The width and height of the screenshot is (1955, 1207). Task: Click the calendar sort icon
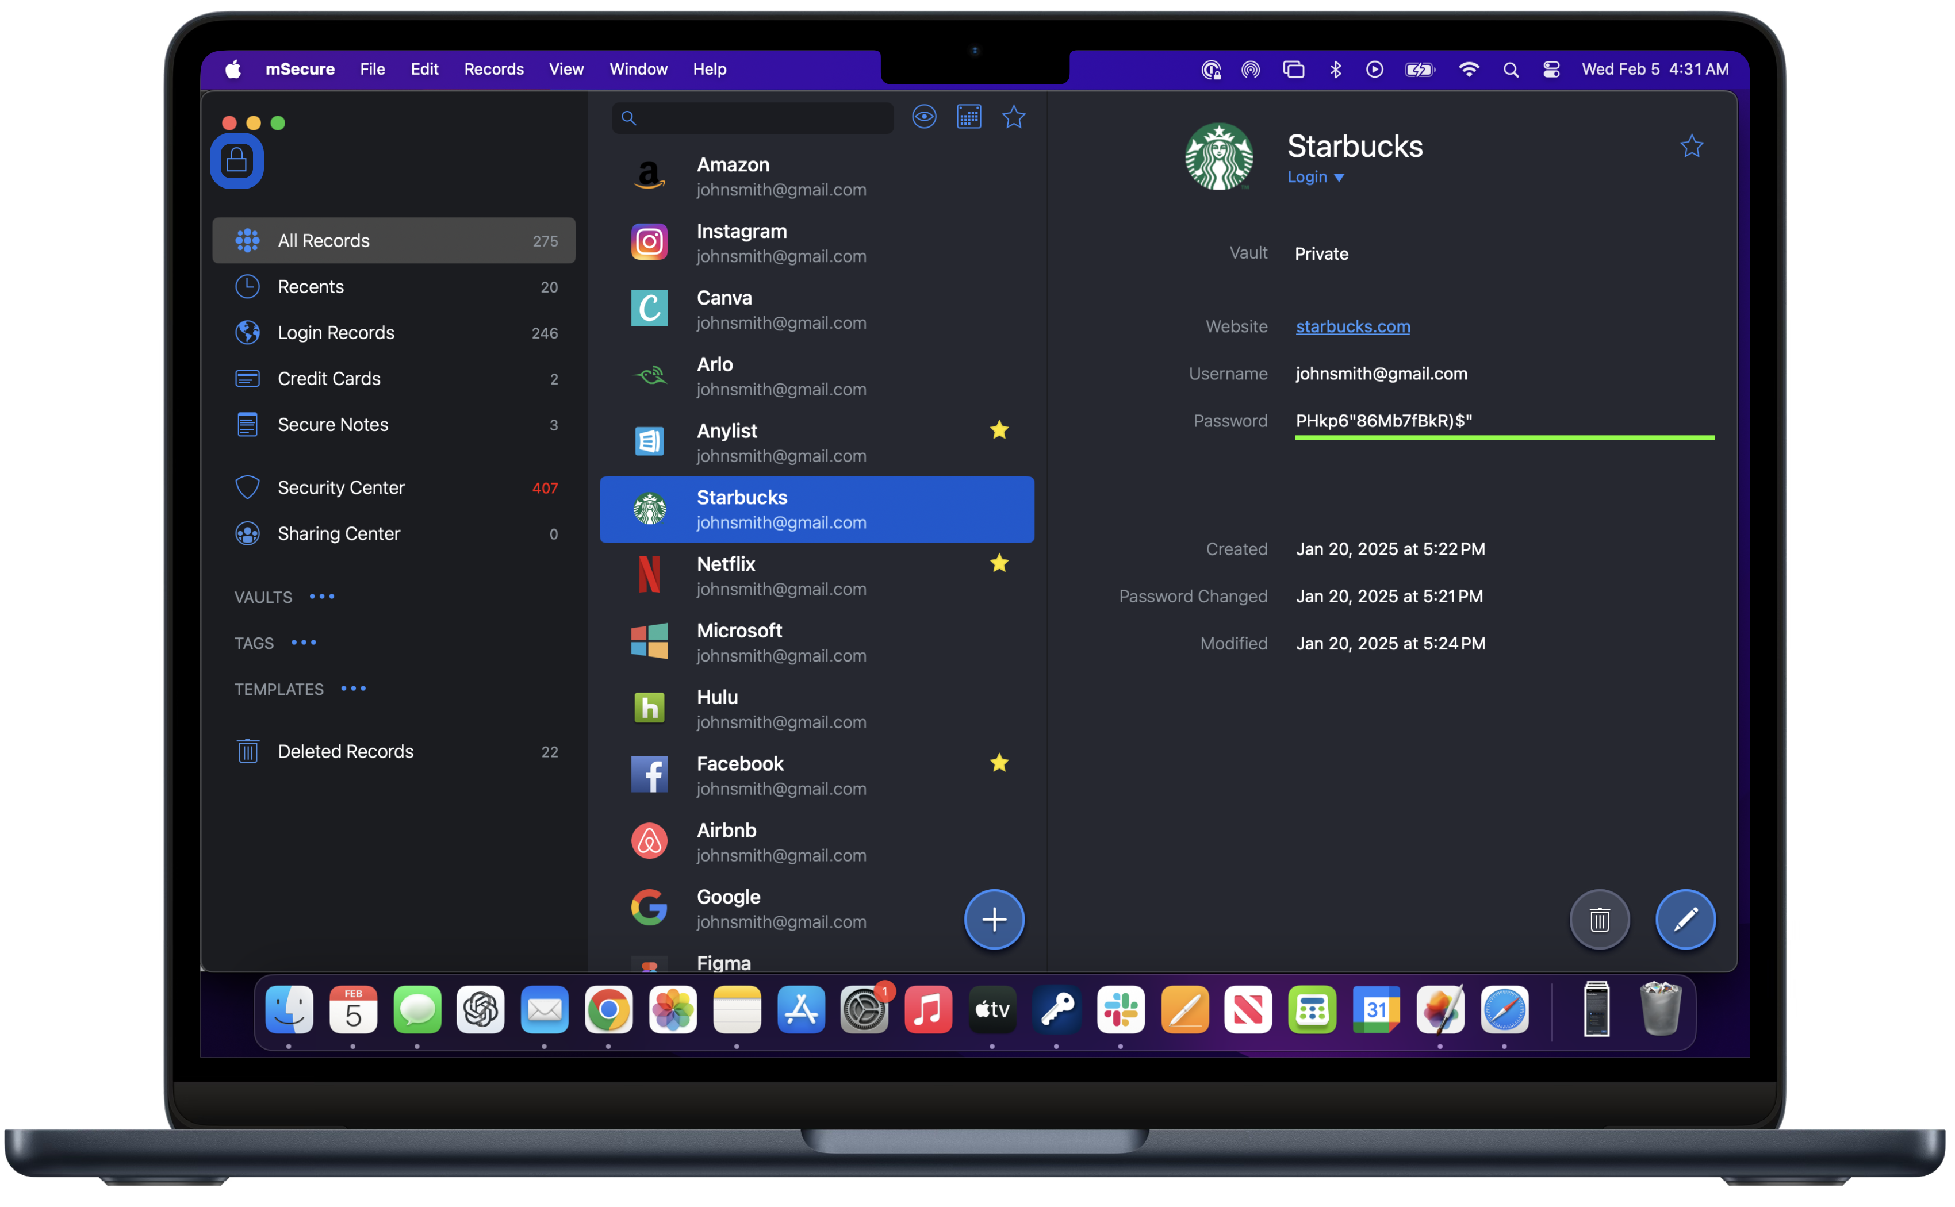pos(969,117)
